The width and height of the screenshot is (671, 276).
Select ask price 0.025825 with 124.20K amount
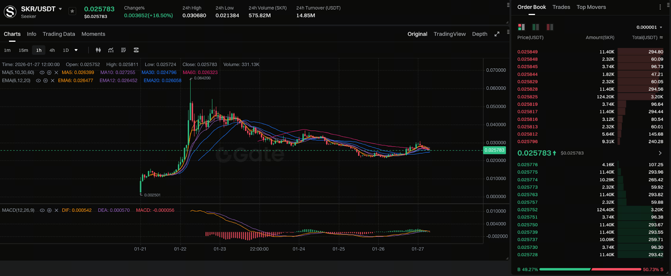click(528, 97)
